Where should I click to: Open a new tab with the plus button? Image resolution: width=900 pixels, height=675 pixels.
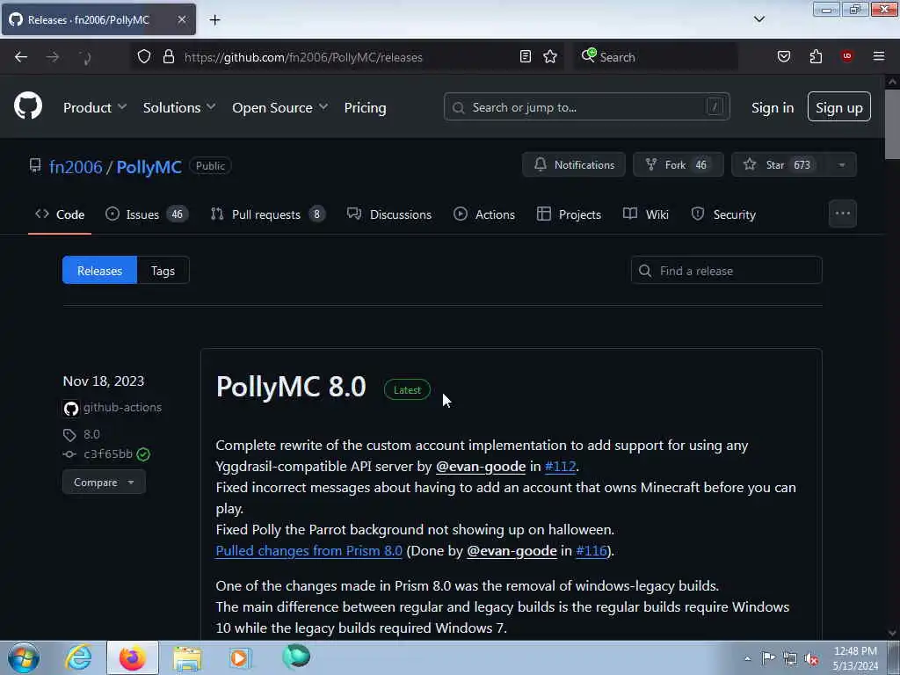pos(214,20)
